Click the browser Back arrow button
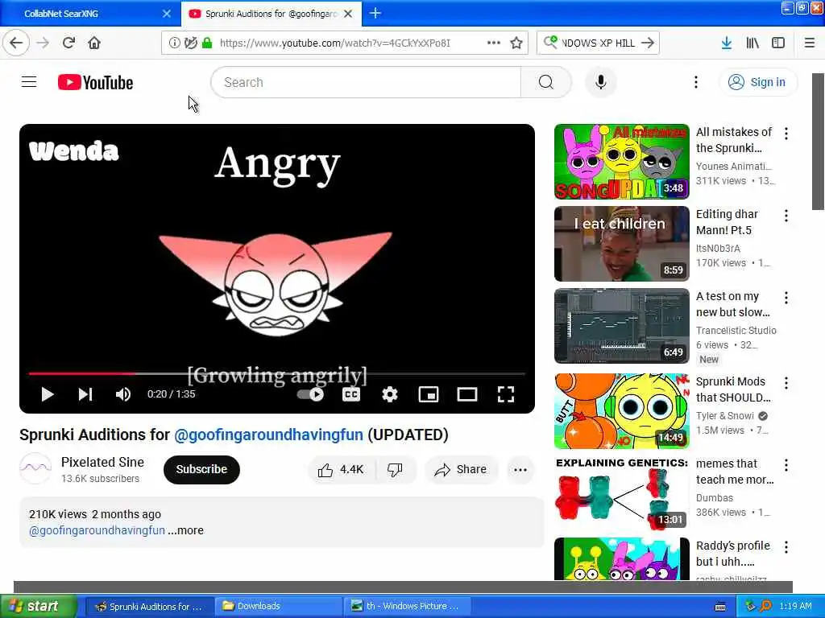The width and height of the screenshot is (825, 618). (x=16, y=43)
